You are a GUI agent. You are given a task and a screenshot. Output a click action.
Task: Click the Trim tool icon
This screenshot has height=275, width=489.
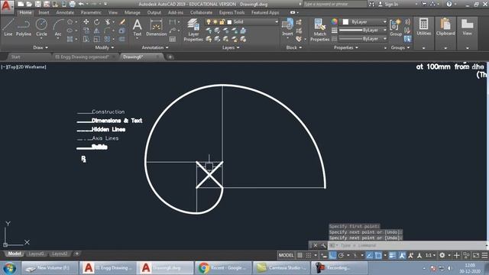tap(108, 22)
